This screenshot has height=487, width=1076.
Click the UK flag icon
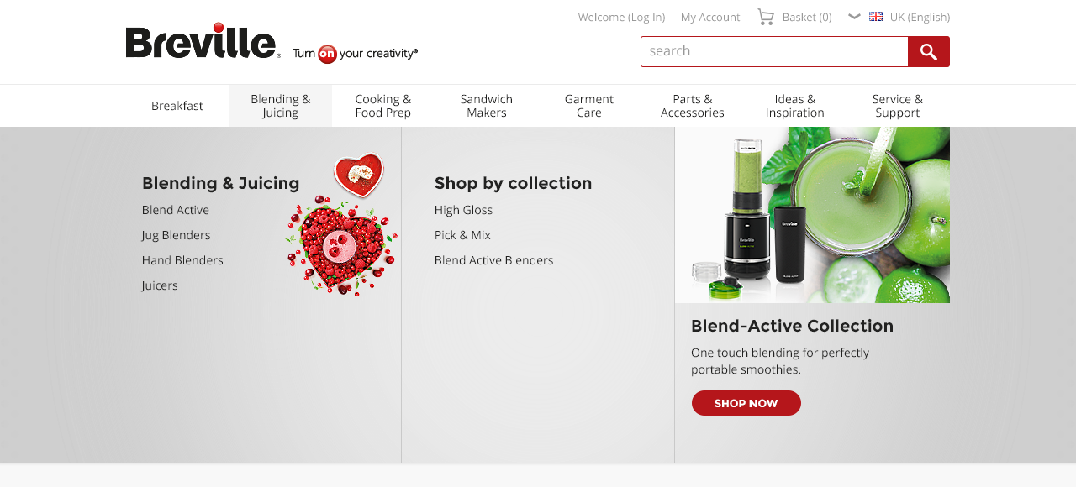[876, 17]
